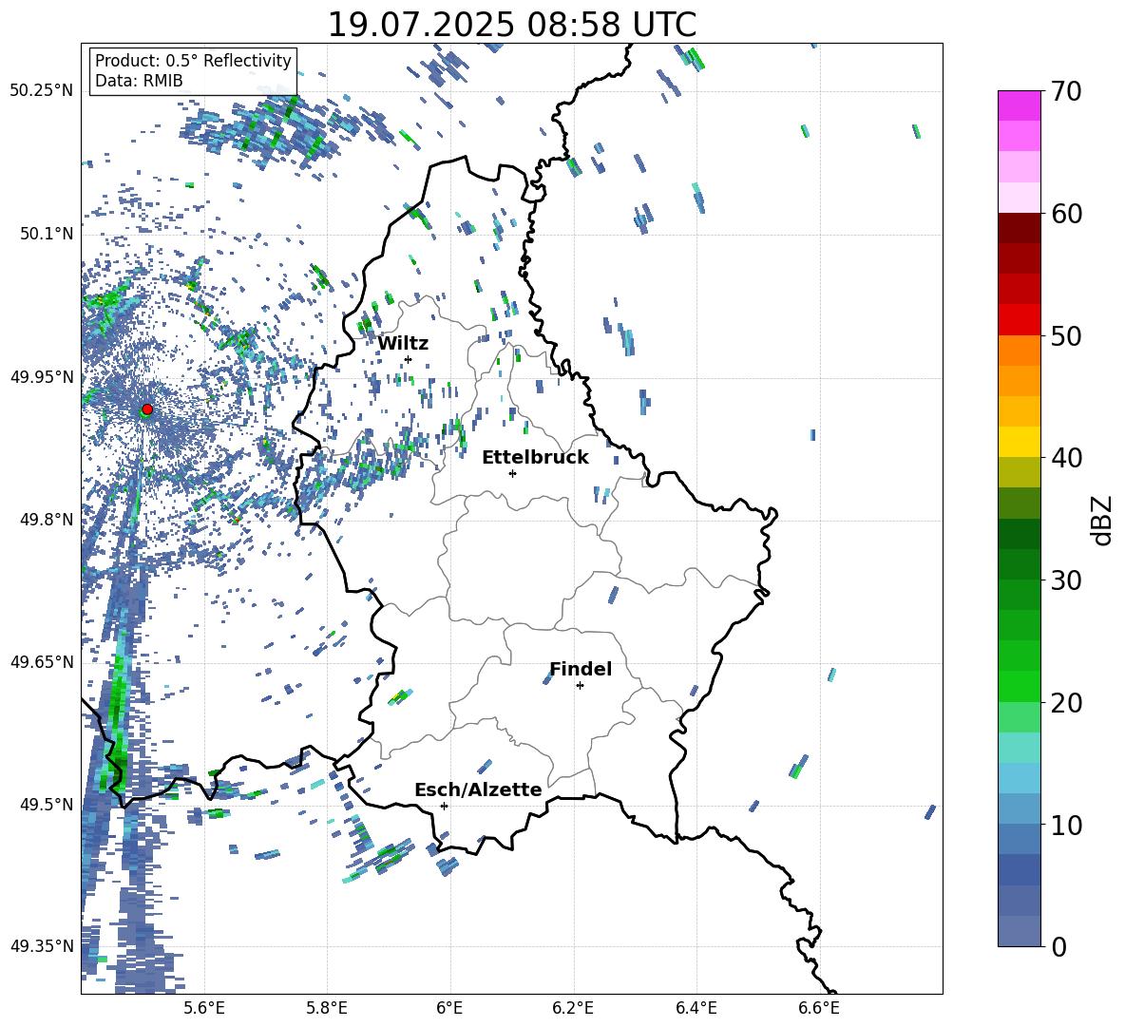Click the Wiltz station label
This screenshot has width=1125, height=1027.
pyautogui.click(x=403, y=343)
